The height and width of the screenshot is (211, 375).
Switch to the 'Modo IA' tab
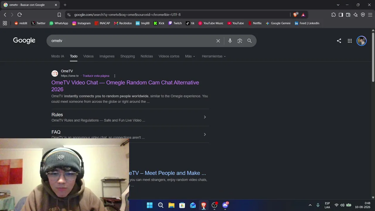[58, 56]
